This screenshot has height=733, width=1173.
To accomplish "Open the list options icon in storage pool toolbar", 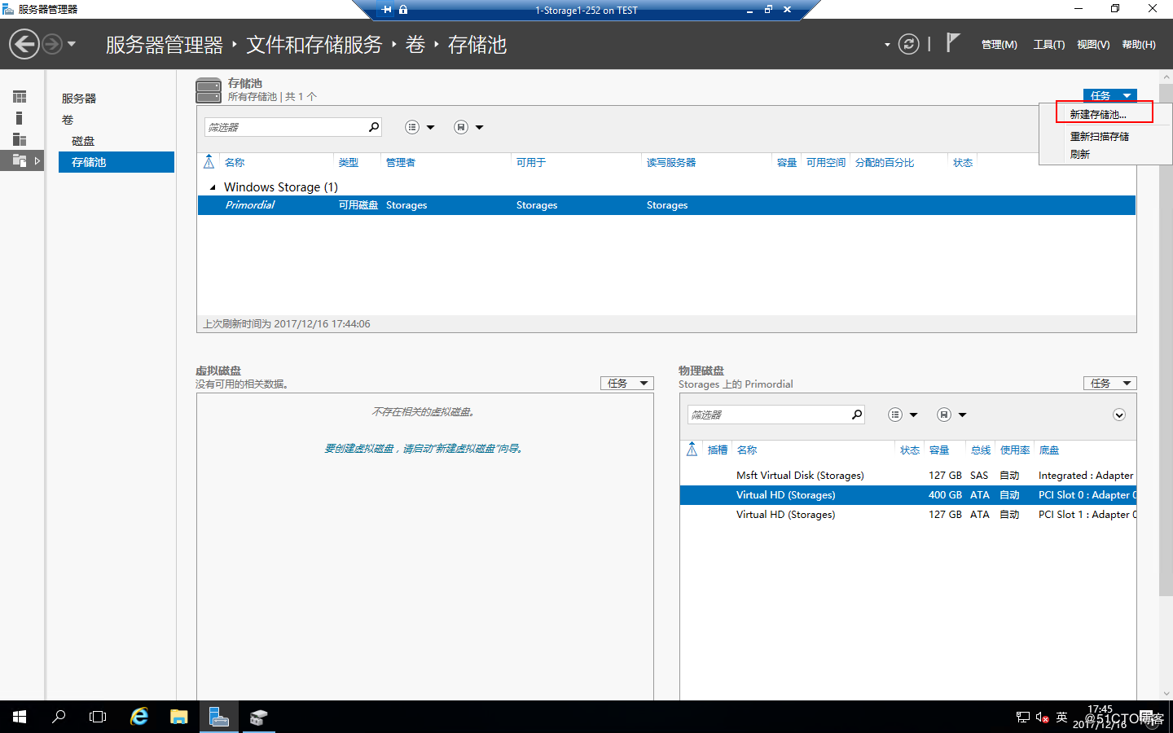I will click(x=412, y=127).
